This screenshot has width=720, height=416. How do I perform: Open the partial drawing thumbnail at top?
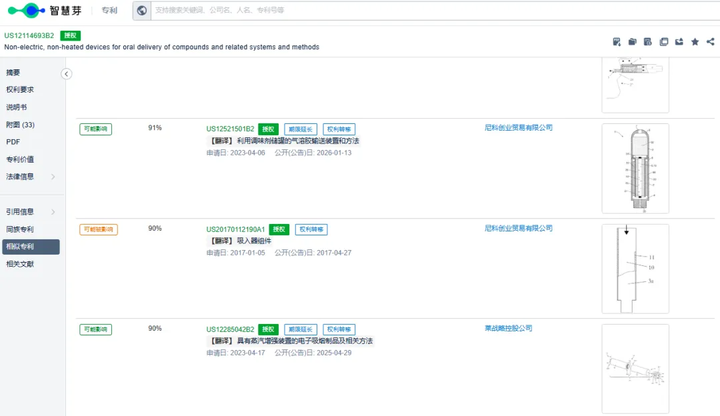635,85
